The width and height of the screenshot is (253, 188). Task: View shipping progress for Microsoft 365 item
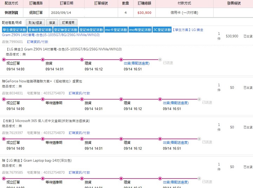point(176,142)
